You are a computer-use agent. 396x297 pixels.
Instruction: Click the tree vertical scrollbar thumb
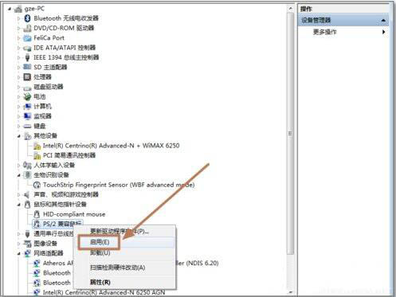pyautogui.click(x=290, y=134)
